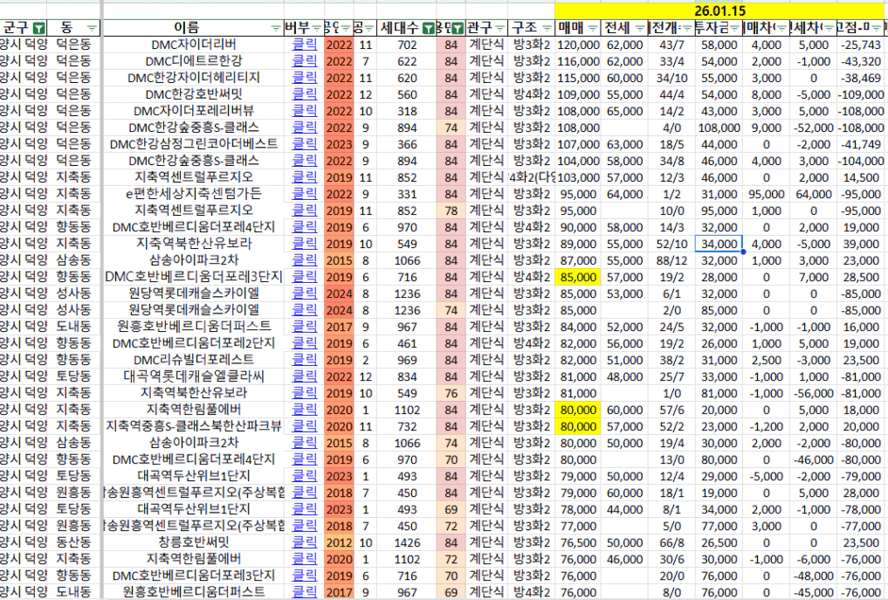Select the yellow highlighted 85,000 price cell
This screenshot has height=600, width=888.
coord(578,276)
